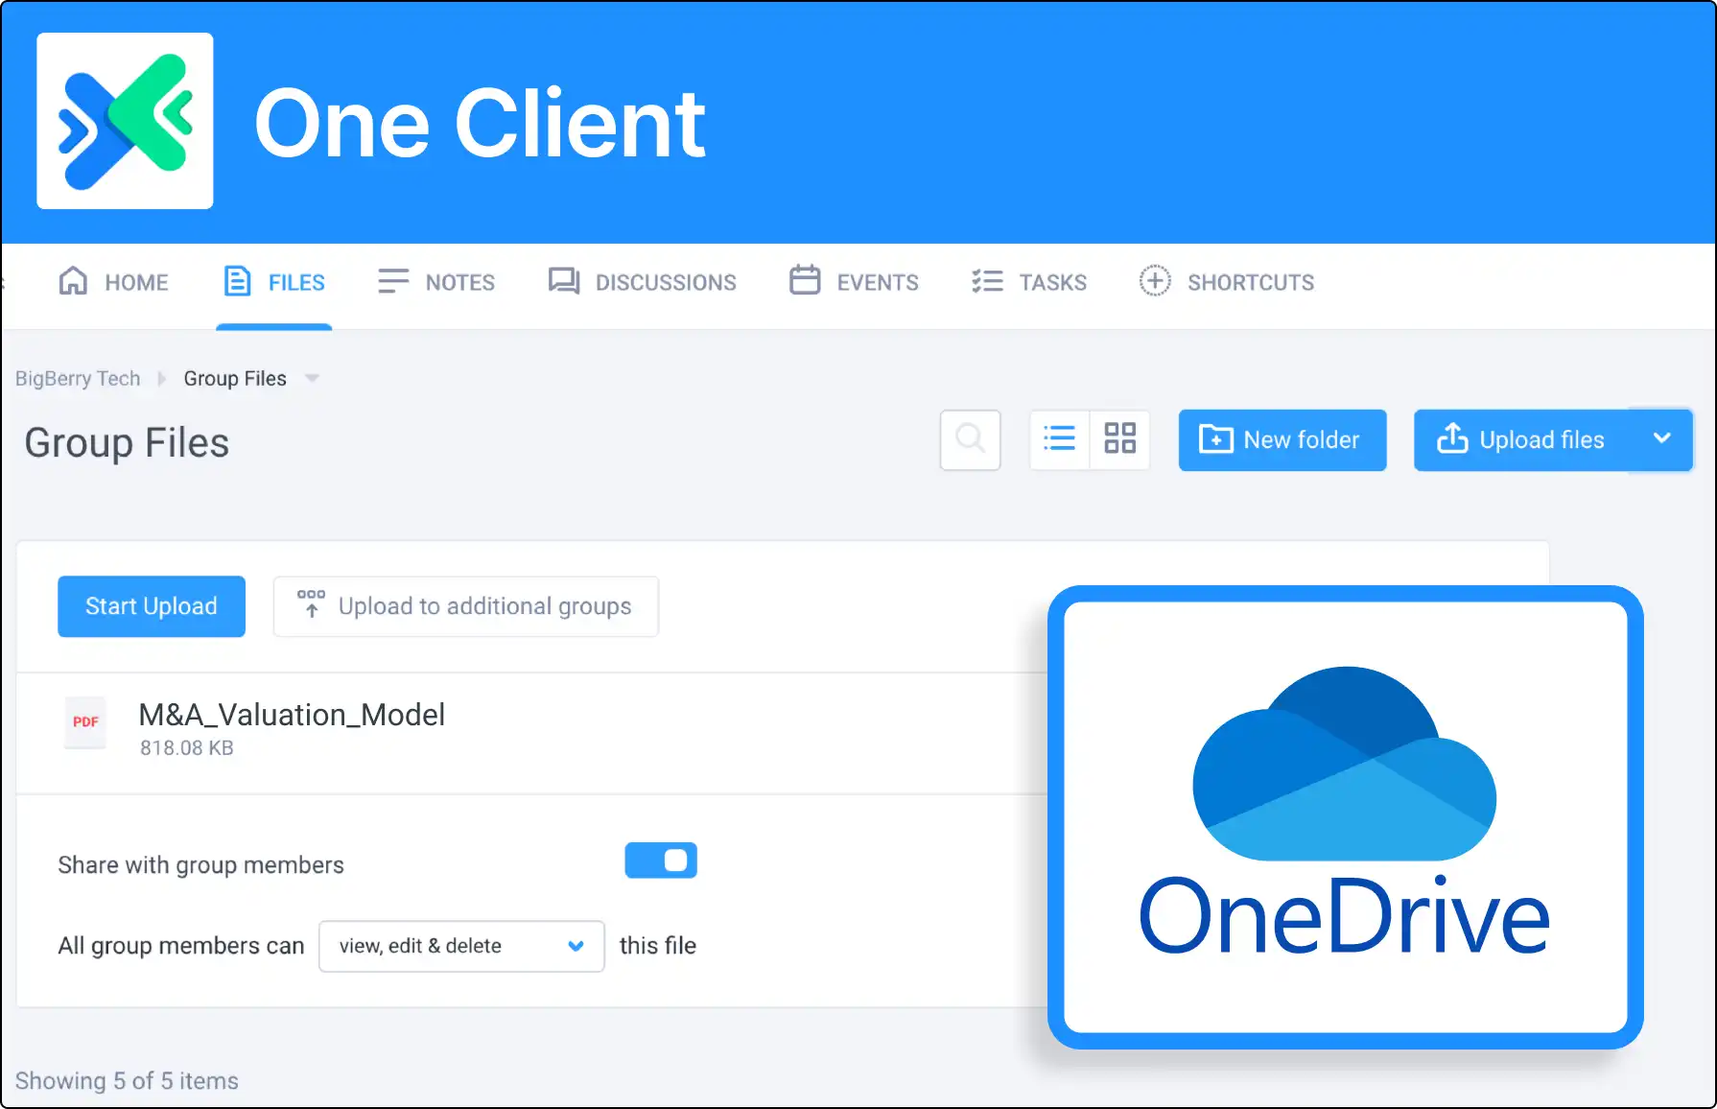This screenshot has height=1109, width=1717.
Task: Click the Showing 5 of 5 items text
Action: pyautogui.click(x=127, y=1081)
